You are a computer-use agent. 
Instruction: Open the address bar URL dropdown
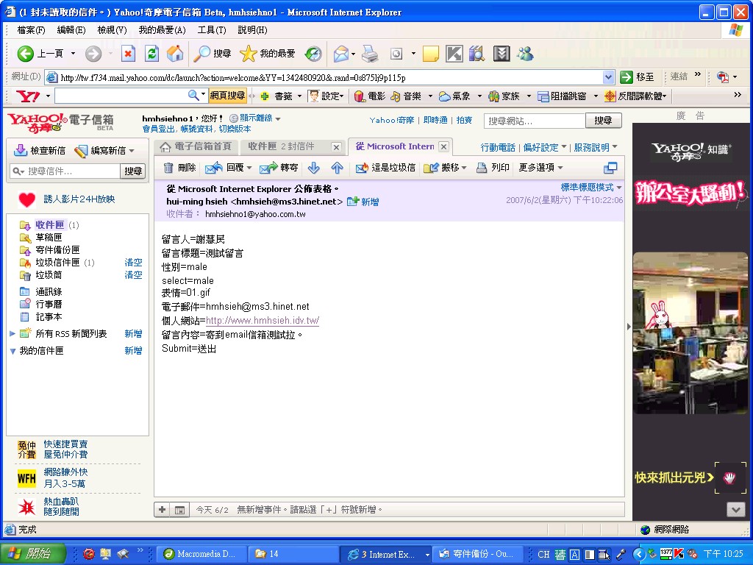pyautogui.click(x=608, y=77)
